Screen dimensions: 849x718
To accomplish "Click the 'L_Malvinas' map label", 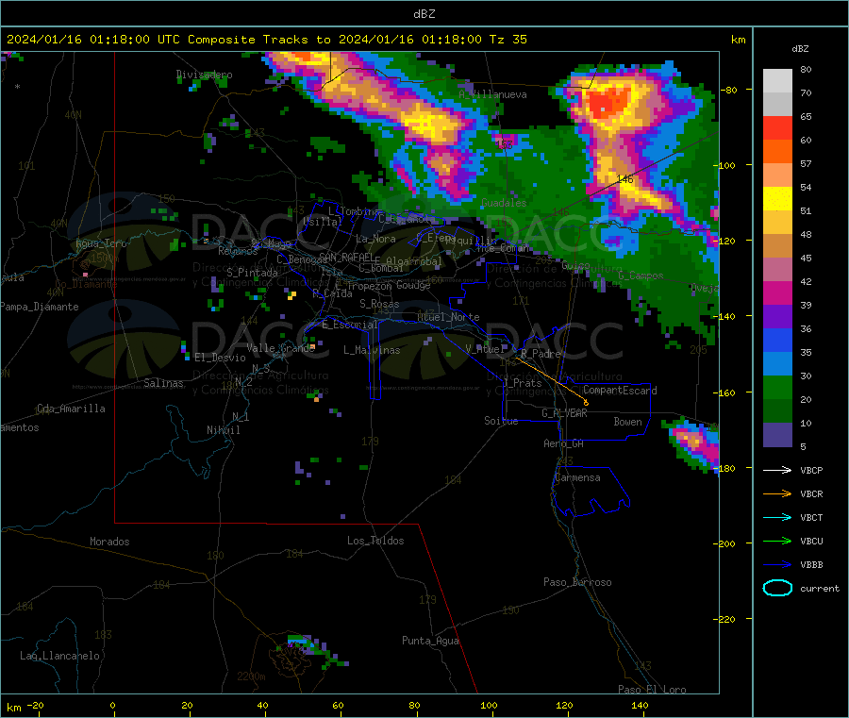I will pyautogui.click(x=372, y=350).
